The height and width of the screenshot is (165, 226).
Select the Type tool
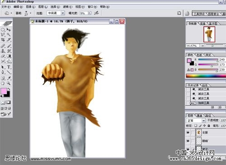tap(9, 67)
